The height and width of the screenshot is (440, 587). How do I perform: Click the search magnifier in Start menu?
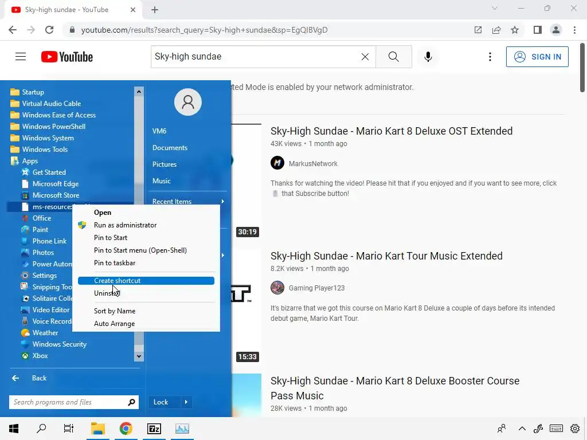[x=131, y=402]
